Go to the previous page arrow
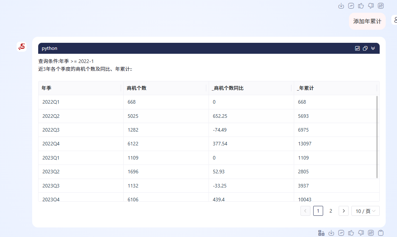 [x=305, y=211]
